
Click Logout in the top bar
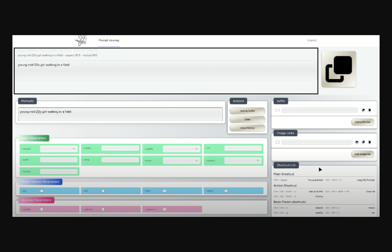[312, 40]
